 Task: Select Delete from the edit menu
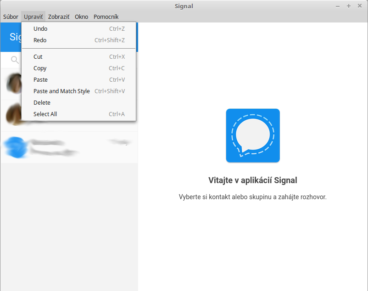pyautogui.click(x=42, y=102)
